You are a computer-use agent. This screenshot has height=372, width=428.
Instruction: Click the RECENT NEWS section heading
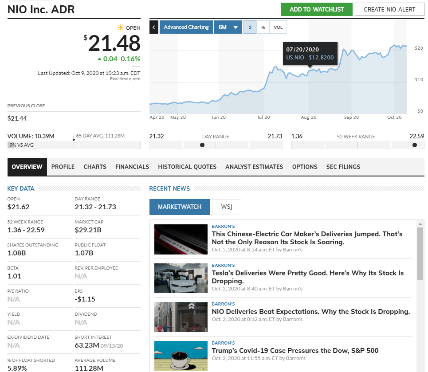(169, 188)
